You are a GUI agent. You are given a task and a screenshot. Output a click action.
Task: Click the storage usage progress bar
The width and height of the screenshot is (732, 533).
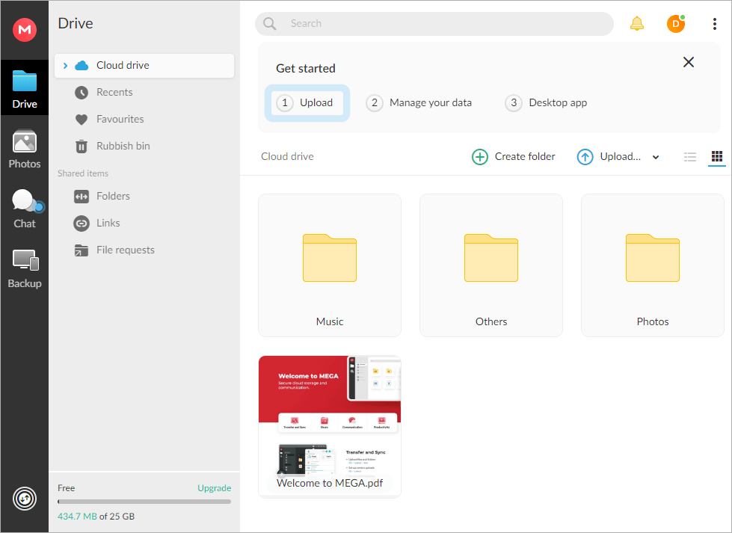[144, 502]
